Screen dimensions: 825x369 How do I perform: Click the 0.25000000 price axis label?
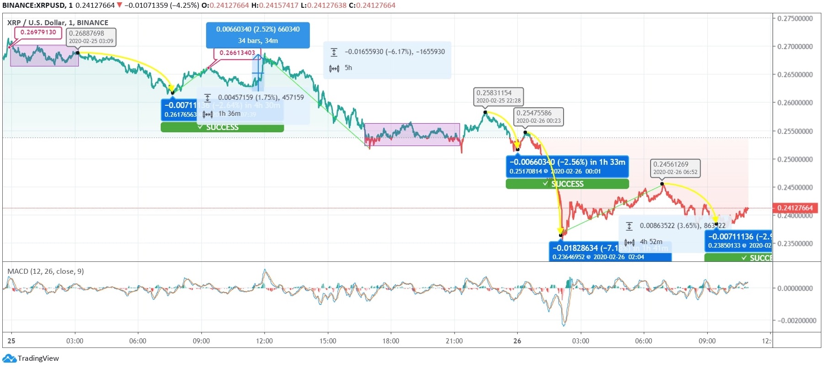pos(795,159)
